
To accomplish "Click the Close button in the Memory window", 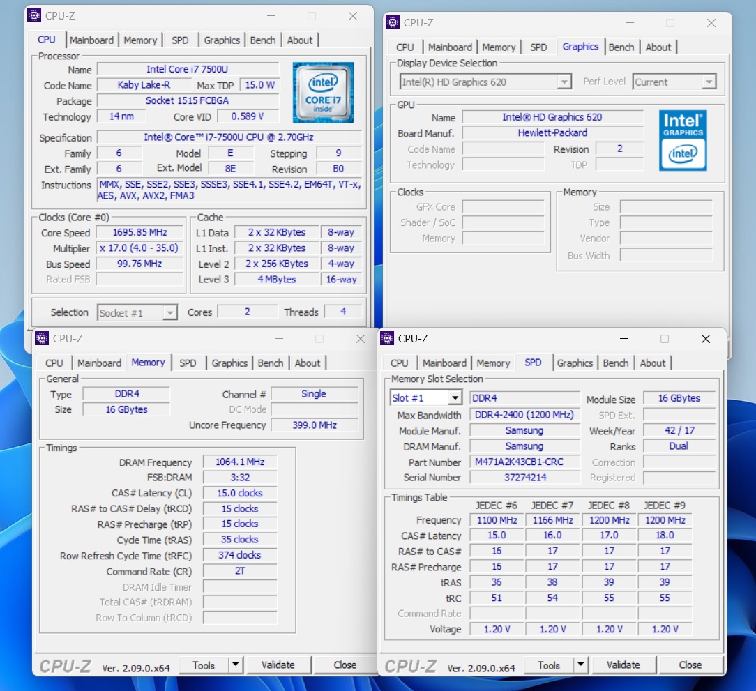I will tap(345, 665).
